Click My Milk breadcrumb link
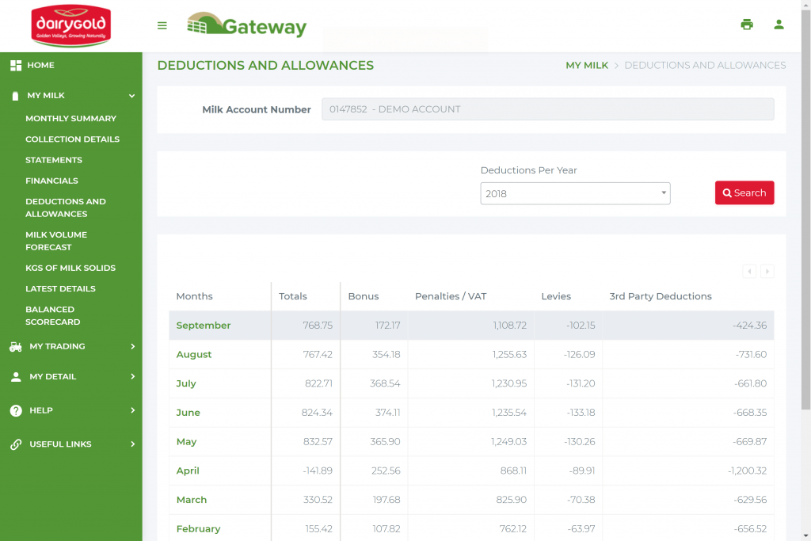Image resolution: width=811 pixels, height=541 pixels. pyautogui.click(x=587, y=65)
